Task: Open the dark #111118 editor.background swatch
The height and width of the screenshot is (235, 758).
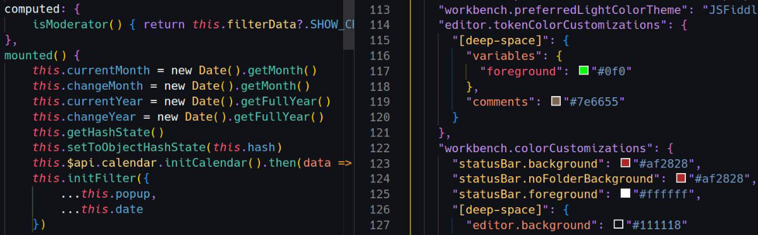Action: point(618,225)
